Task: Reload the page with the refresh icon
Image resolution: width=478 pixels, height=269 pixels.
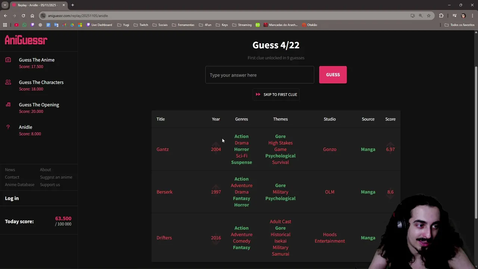Action: click(x=23, y=16)
